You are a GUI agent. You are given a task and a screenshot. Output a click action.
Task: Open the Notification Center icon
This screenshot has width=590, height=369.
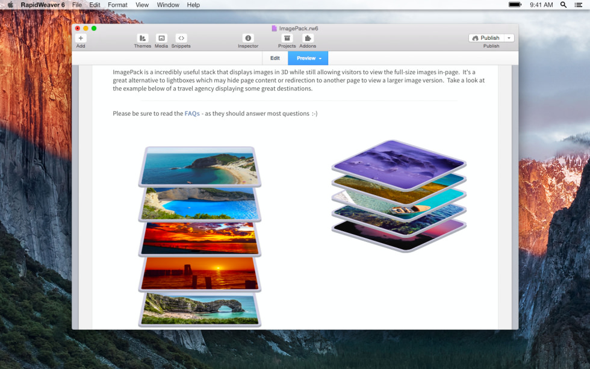(x=579, y=5)
